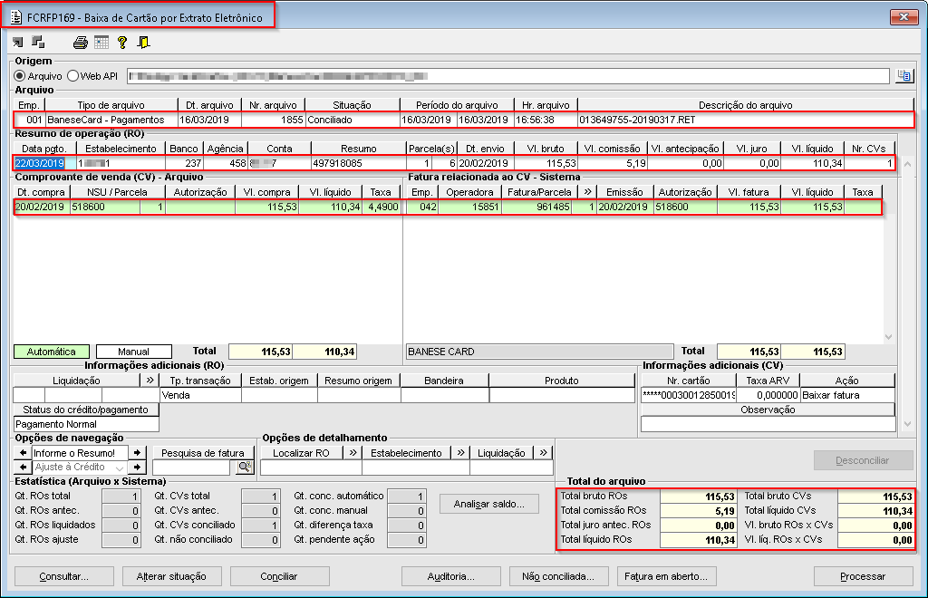Image resolution: width=928 pixels, height=598 pixels.
Task: Expand chevron next to Estabelecimento detail option
Action: point(460,452)
